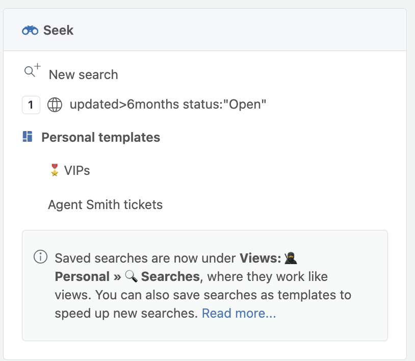The image size is (415, 361).
Task: Click the bold Views: label in notice
Action: click(x=260, y=258)
